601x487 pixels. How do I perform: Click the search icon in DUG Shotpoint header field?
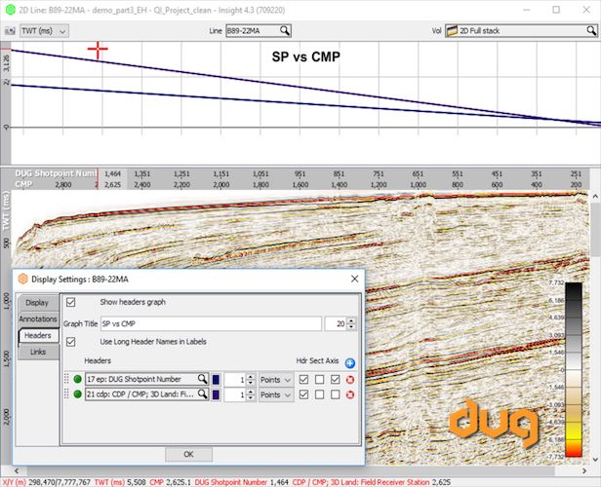pos(203,379)
